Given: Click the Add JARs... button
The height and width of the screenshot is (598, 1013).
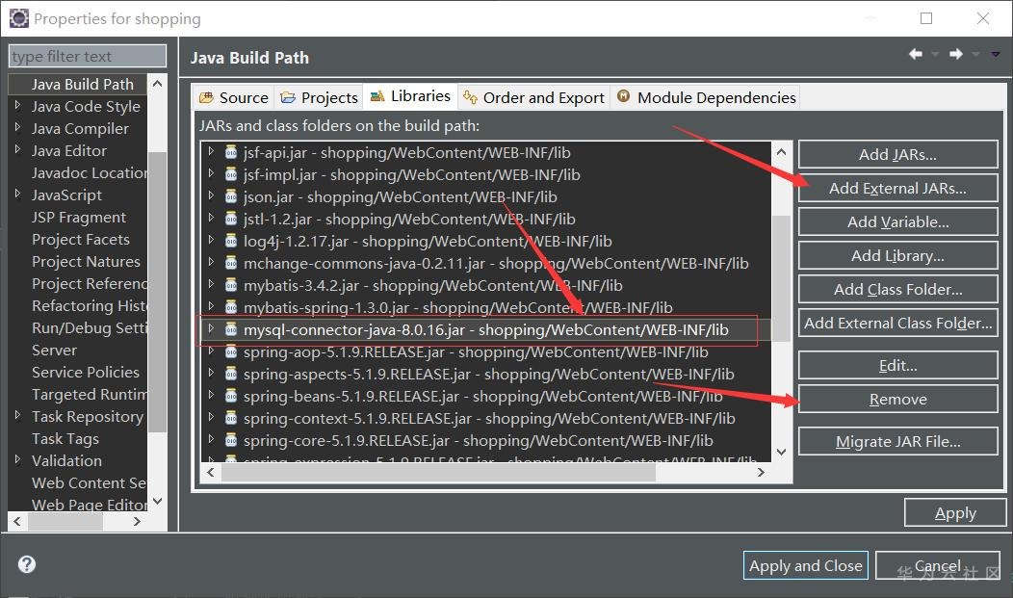Looking at the screenshot, I should (898, 155).
